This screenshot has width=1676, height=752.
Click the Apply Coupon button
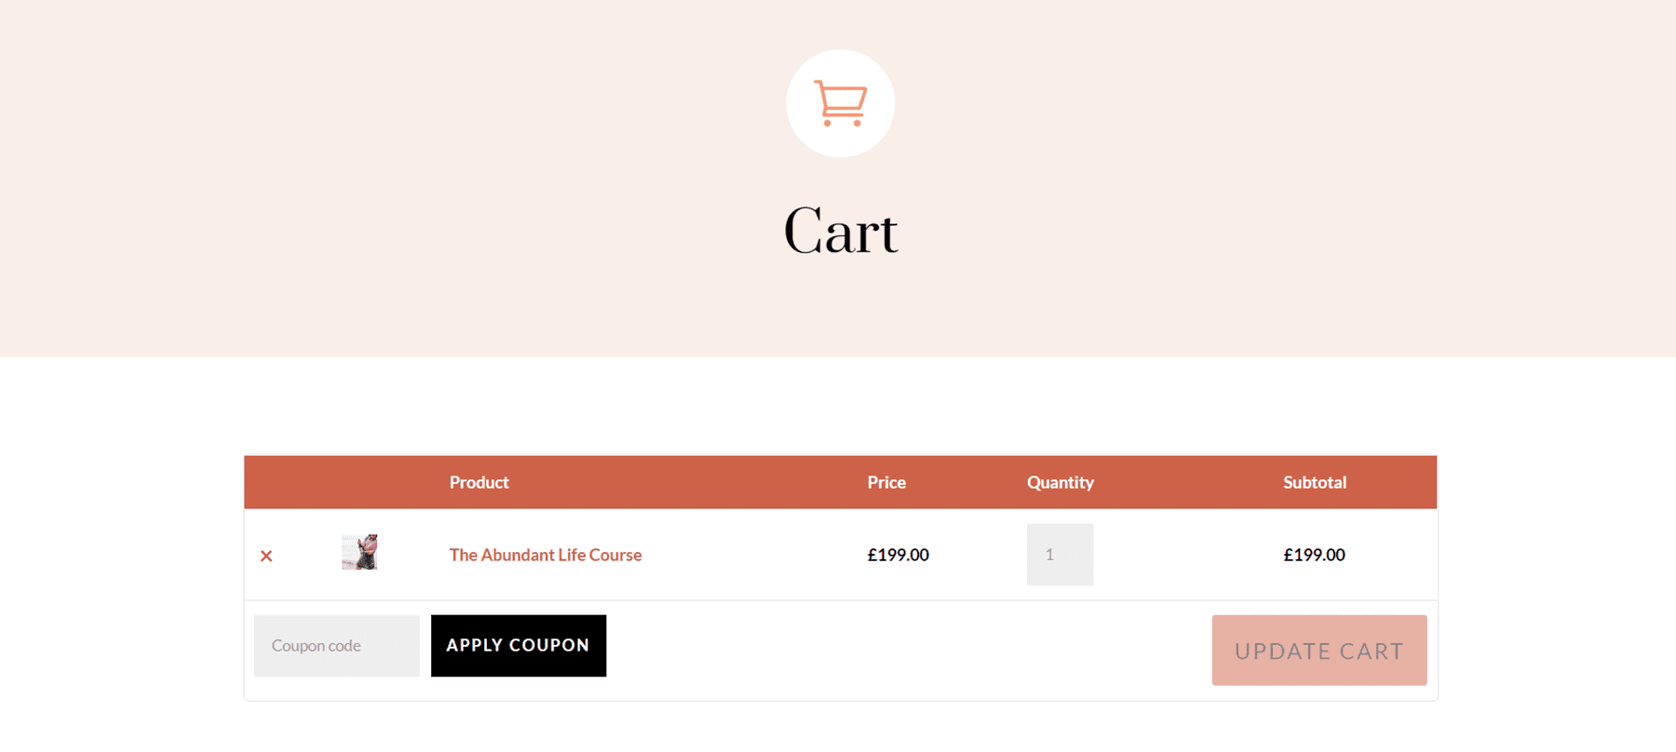pos(518,645)
